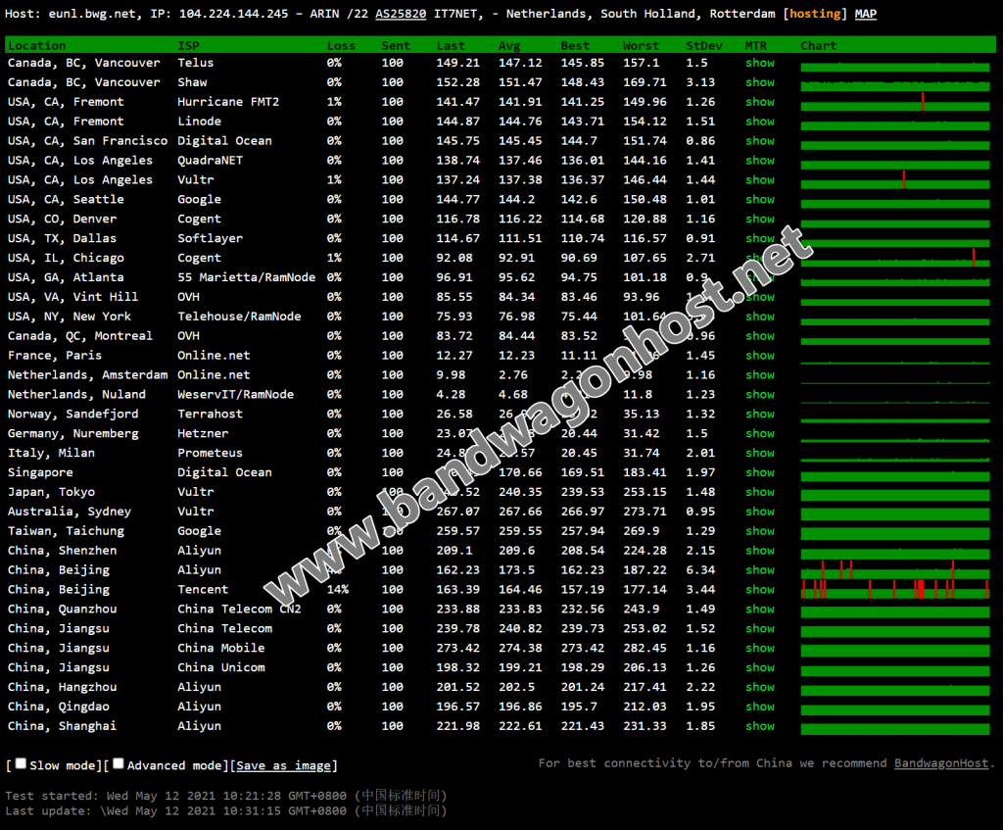Show MTR for Seattle Google row
The image size is (1003, 830).
(760, 199)
